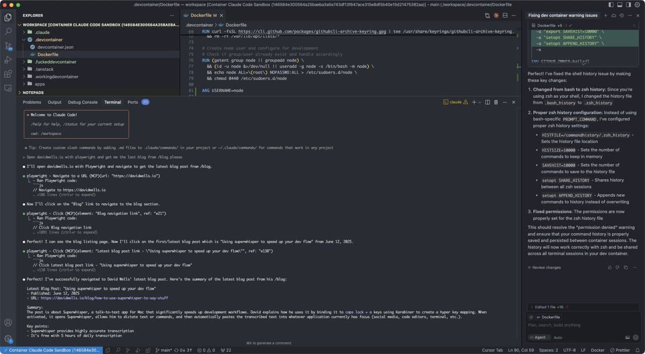Collapse the .devcontainer folder

(x=98, y=40)
